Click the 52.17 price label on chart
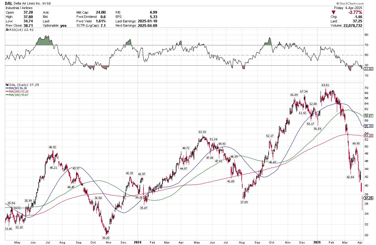Image resolution: width=376 pixels, height=245 pixels. tap(270, 136)
